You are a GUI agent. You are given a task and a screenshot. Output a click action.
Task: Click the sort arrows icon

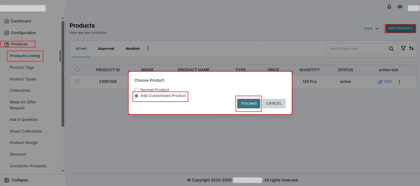click(x=411, y=48)
